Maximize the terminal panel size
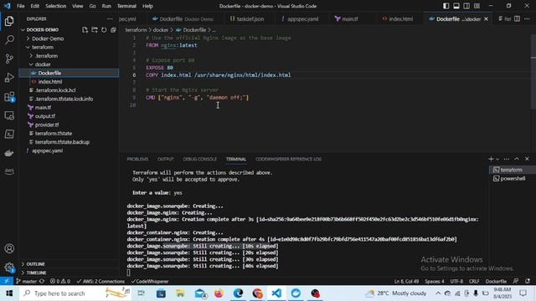The width and height of the screenshot is (536, 301). click(x=517, y=159)
